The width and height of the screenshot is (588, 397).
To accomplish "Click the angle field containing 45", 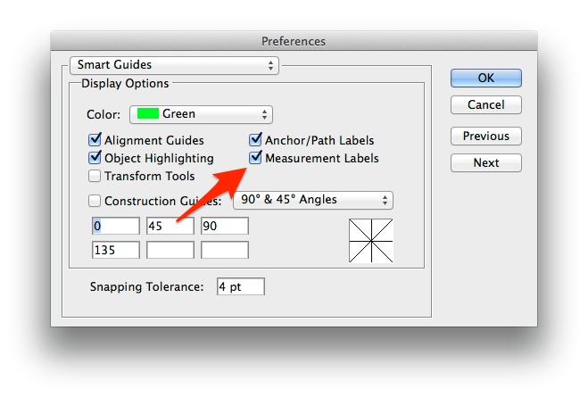I will click(x=170, y=226).
